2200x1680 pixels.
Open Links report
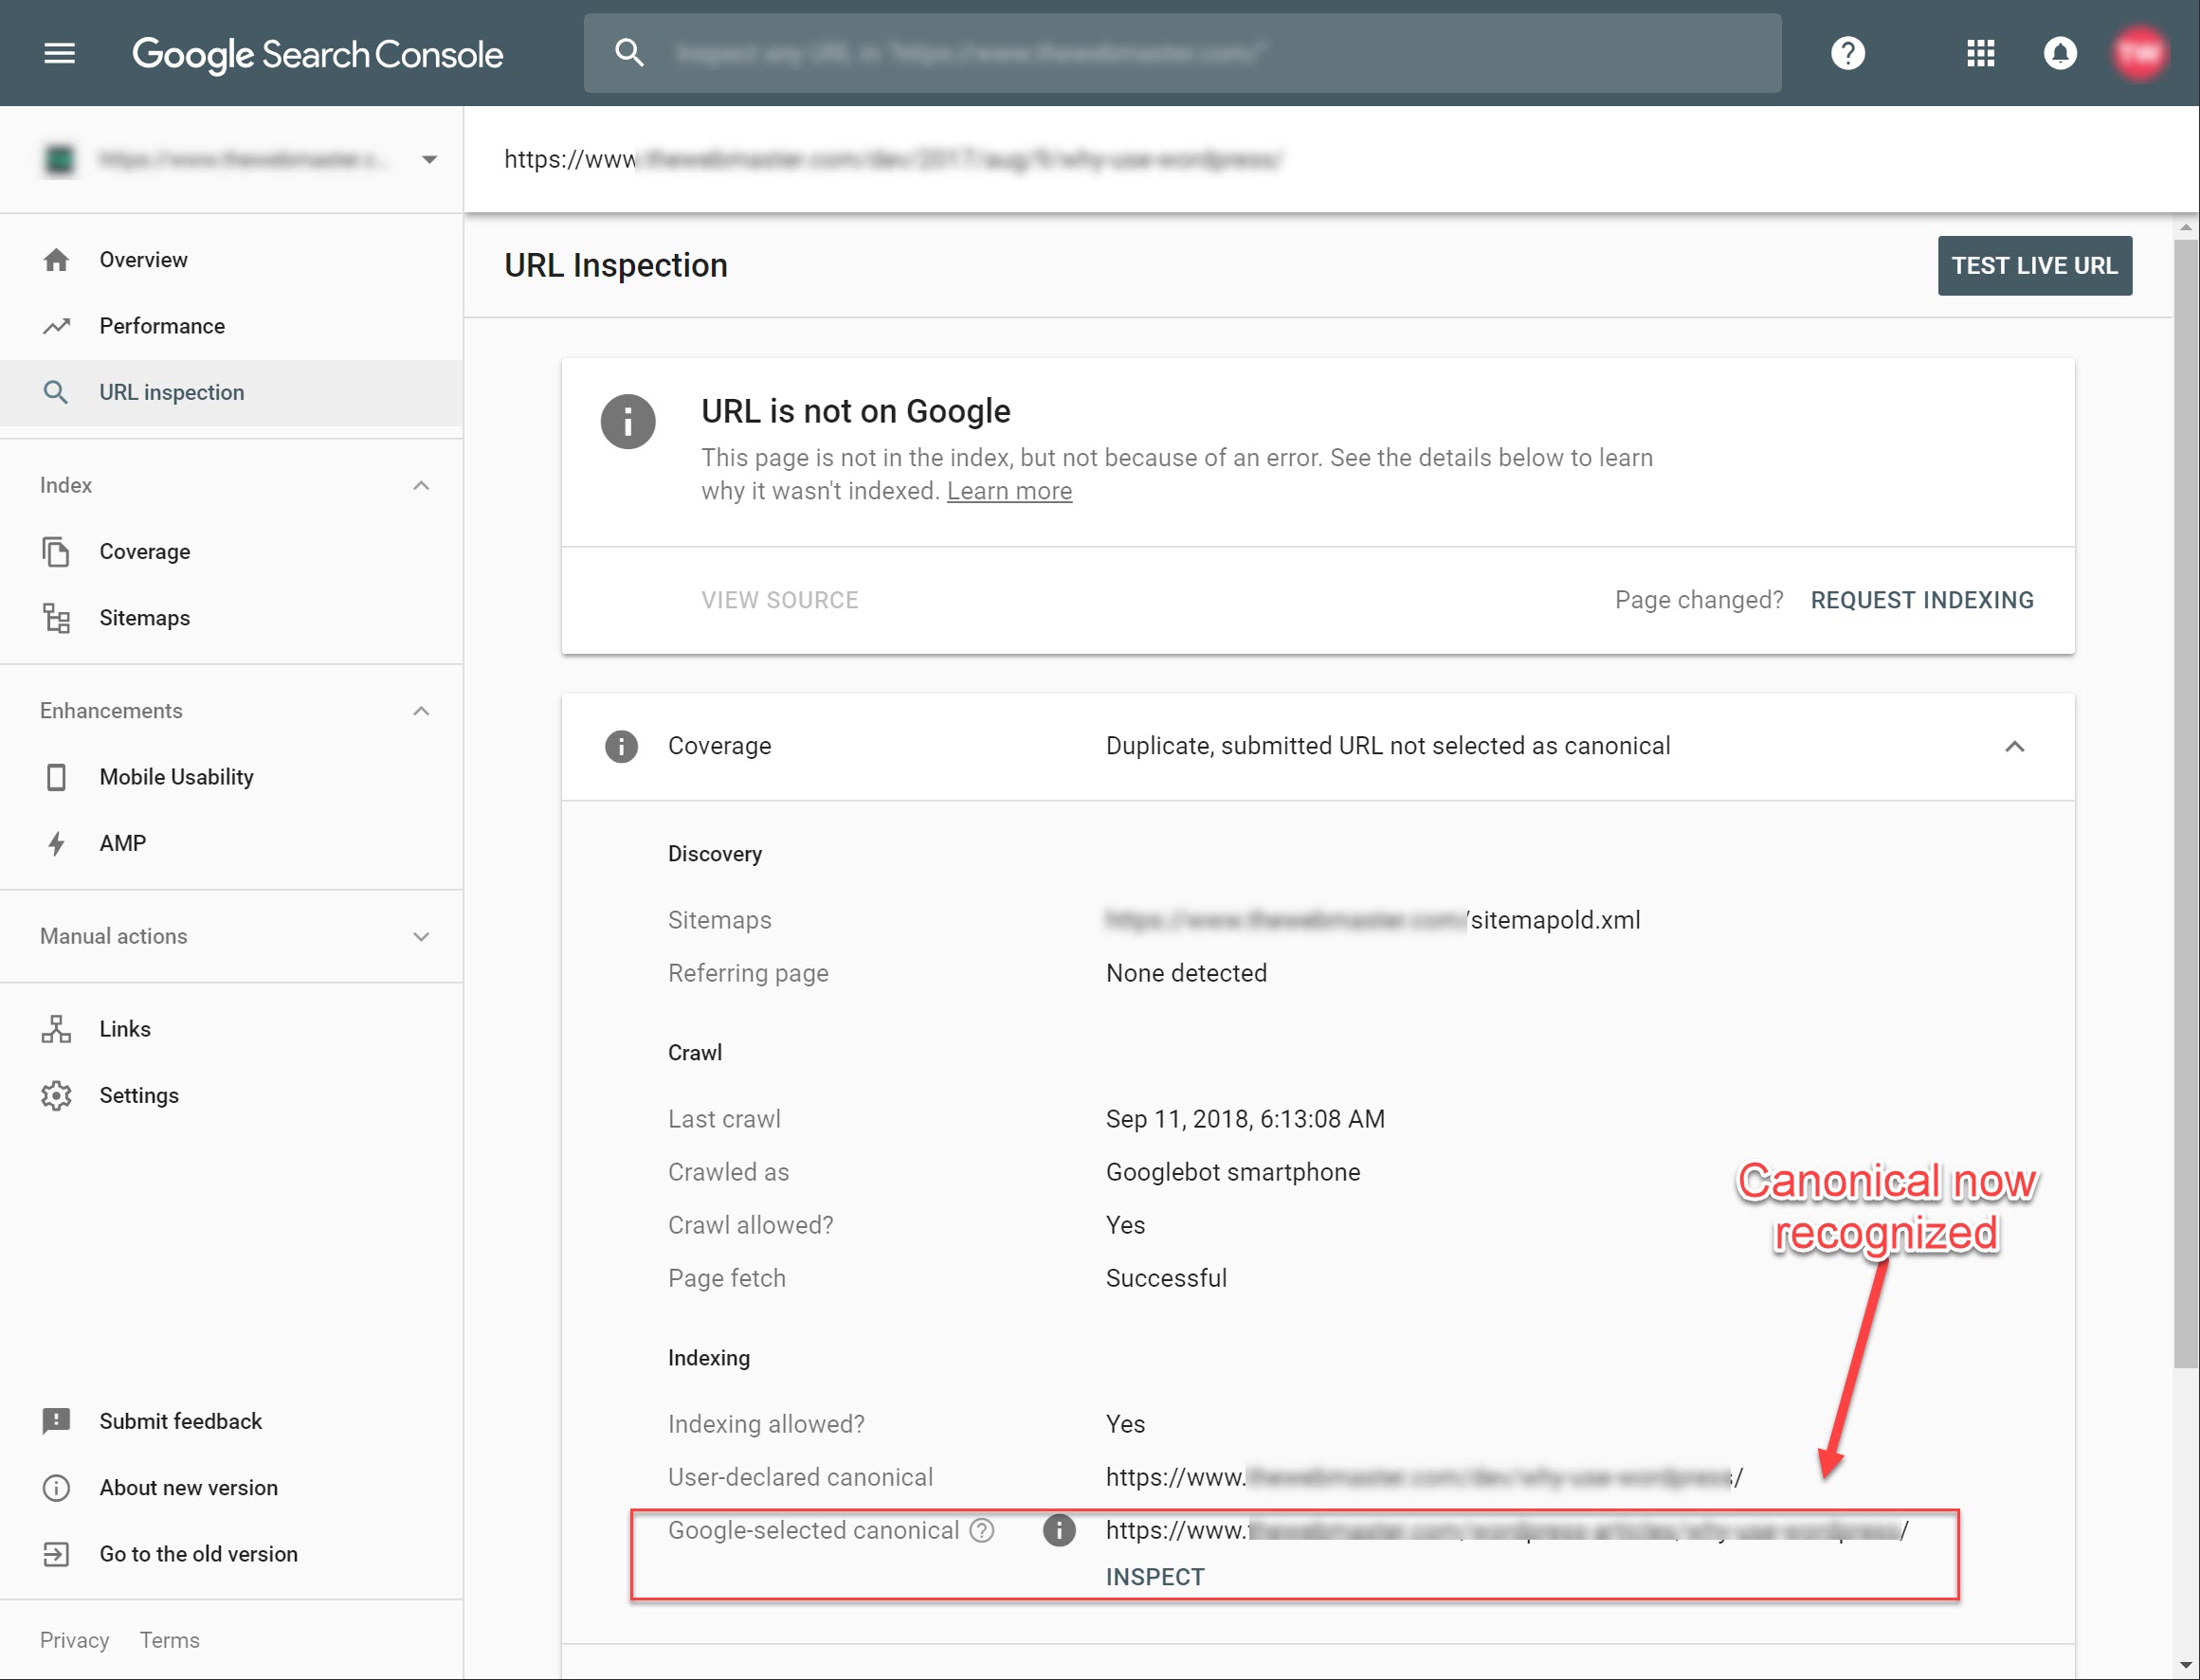tap(231, 1029)
